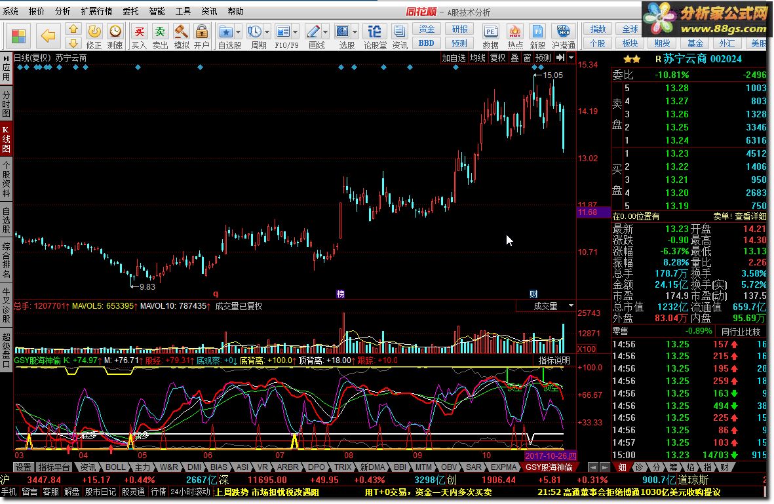Click the BBD toolbar button
This screenshot has width=774, height=504.
point(427,43)
